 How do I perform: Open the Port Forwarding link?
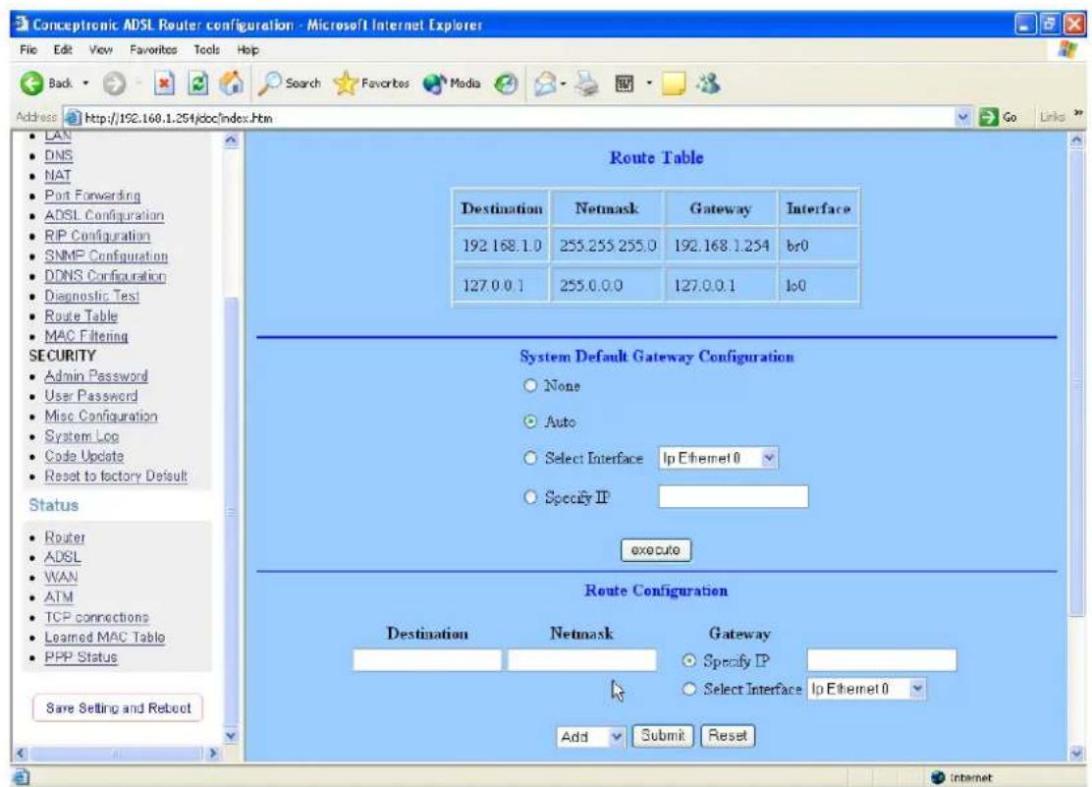pos(92,196)
